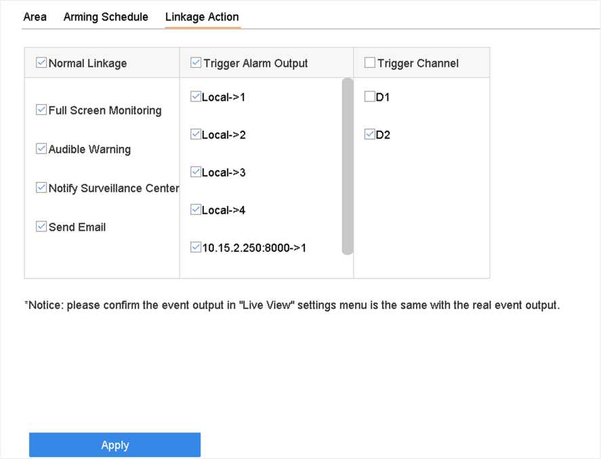This screenshot has width=601, height=459.
Task: Click the alarm output list scrollbar
Action: (348, 166)
